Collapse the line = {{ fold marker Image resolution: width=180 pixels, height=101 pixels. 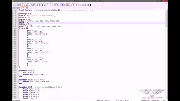[19, 28]
